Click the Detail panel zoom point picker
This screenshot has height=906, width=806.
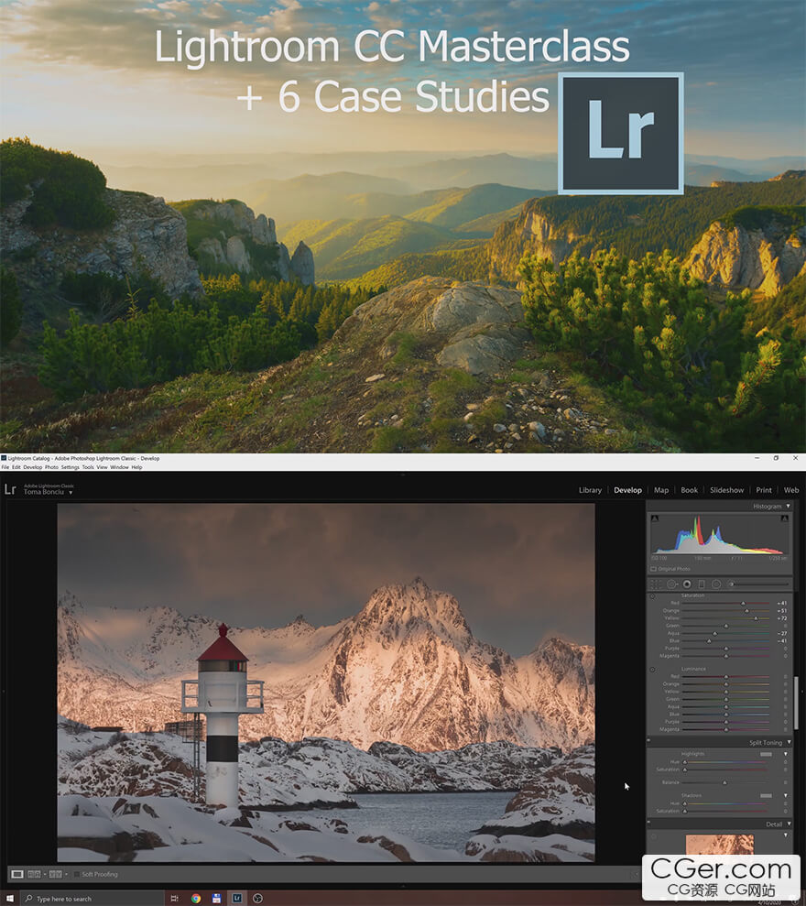tap(653, 836)
